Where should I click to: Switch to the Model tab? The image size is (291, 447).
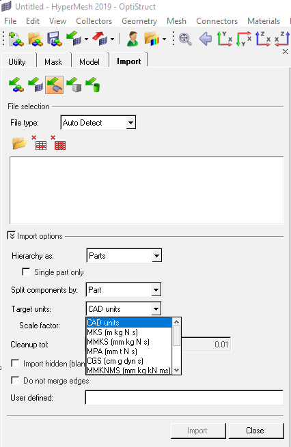(89, 62)
